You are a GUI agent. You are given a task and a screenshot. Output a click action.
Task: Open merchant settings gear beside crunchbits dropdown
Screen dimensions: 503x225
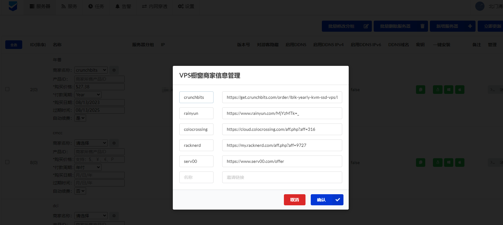114,70
